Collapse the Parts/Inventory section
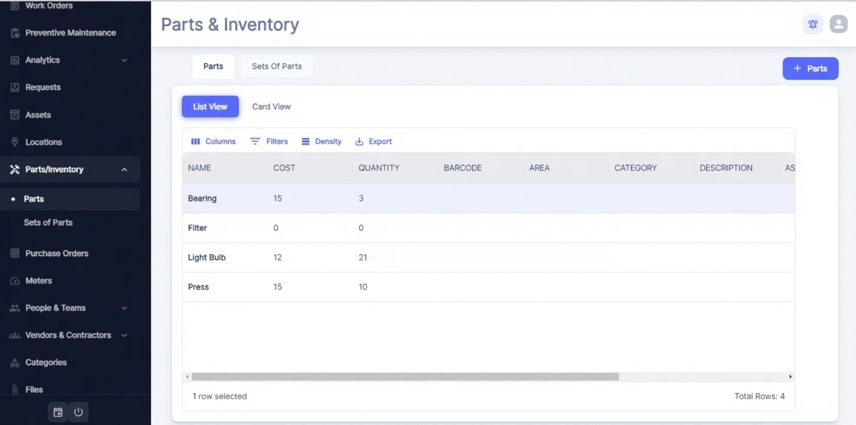This screenshot has width=856, height=425. [124, 169]
